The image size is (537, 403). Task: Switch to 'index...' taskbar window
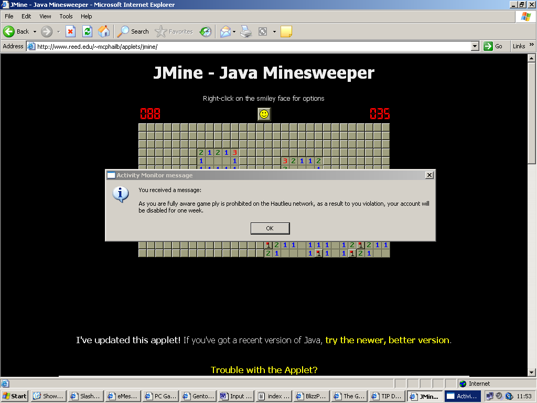[x=273, y=396]
